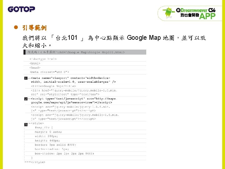
Task: Click the margin: 0 auto; line
Action: 48,132
